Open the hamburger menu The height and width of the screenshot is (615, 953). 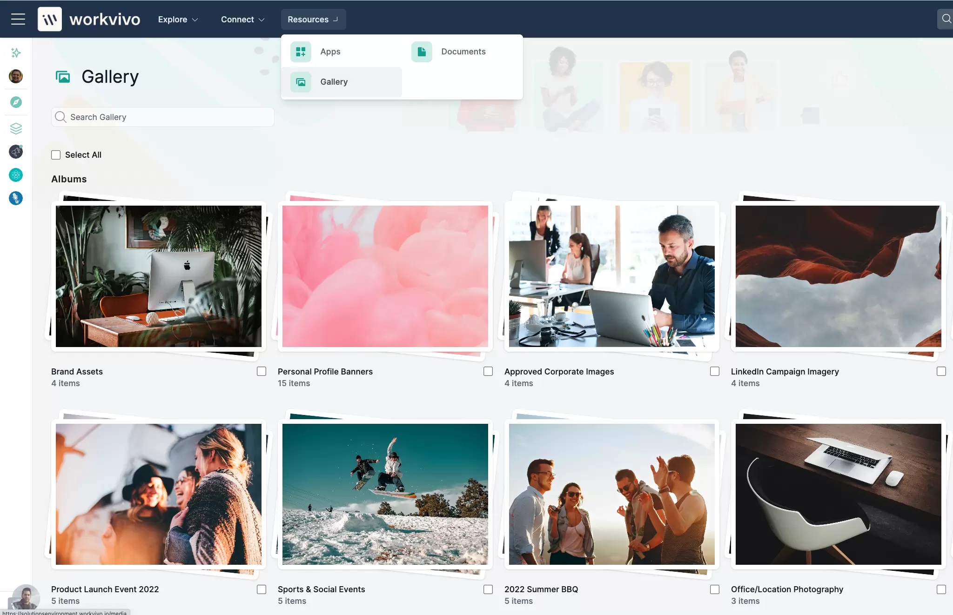(18, 19)
